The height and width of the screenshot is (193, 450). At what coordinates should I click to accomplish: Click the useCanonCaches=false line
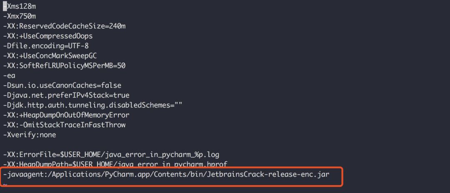[x=62, y=85]
